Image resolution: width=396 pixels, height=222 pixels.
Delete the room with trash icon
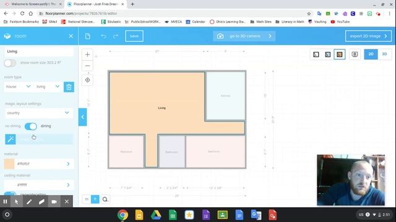69,87
